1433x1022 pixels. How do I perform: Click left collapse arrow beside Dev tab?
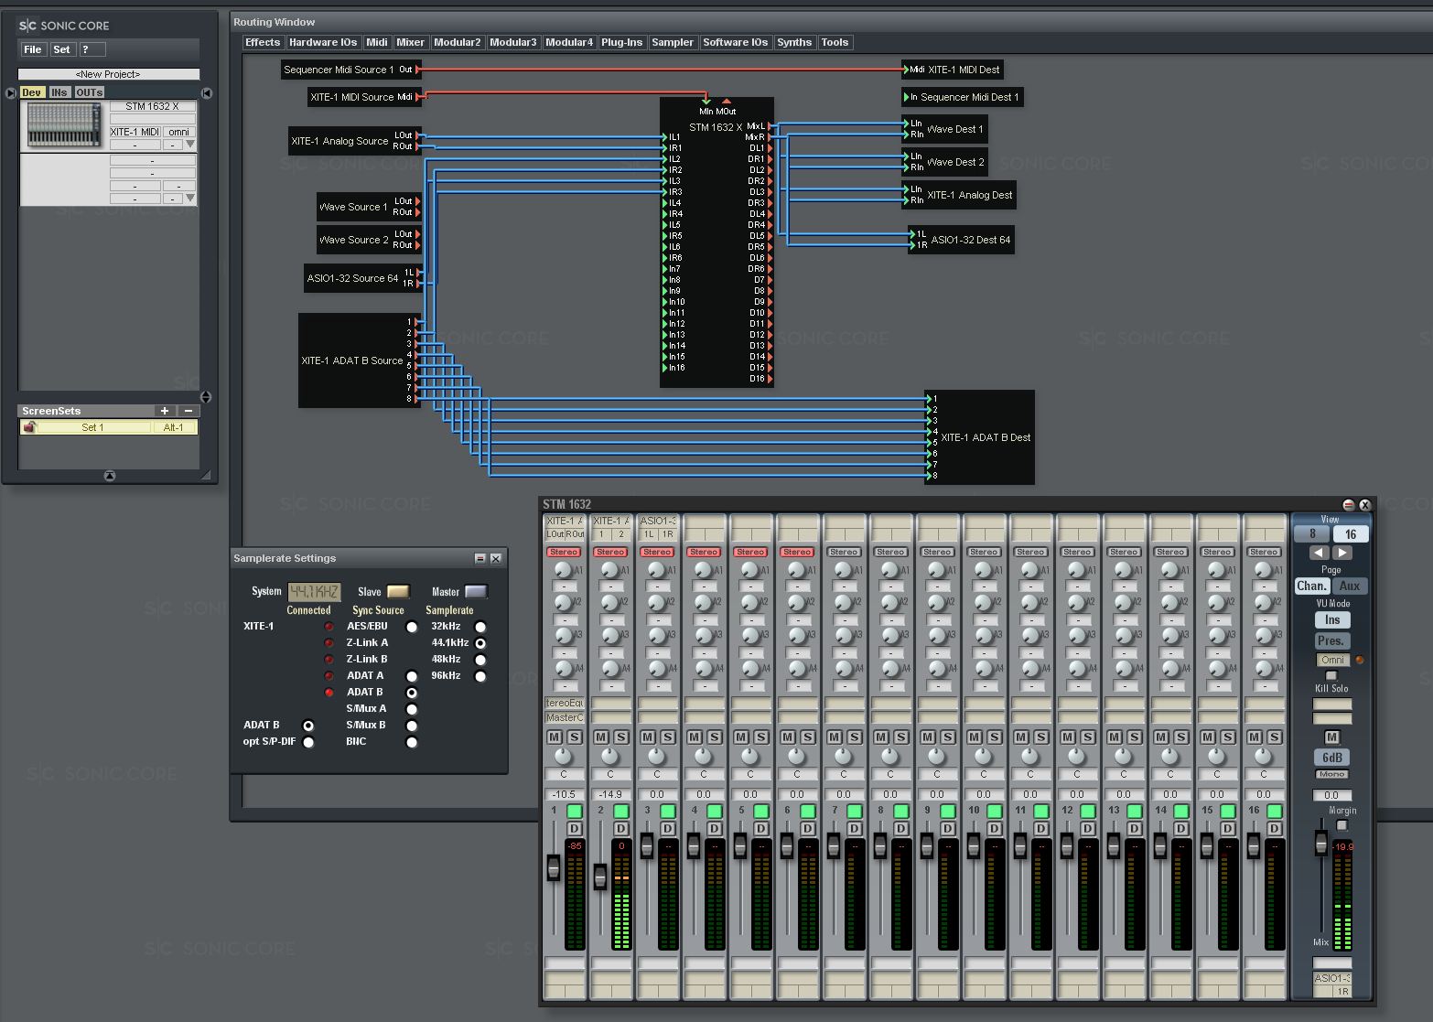pos(11,92)
